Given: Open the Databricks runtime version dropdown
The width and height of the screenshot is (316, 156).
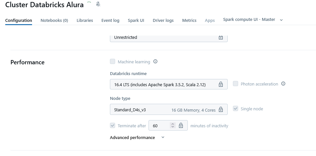Looking at the screenshot, I should coord(164,84).
